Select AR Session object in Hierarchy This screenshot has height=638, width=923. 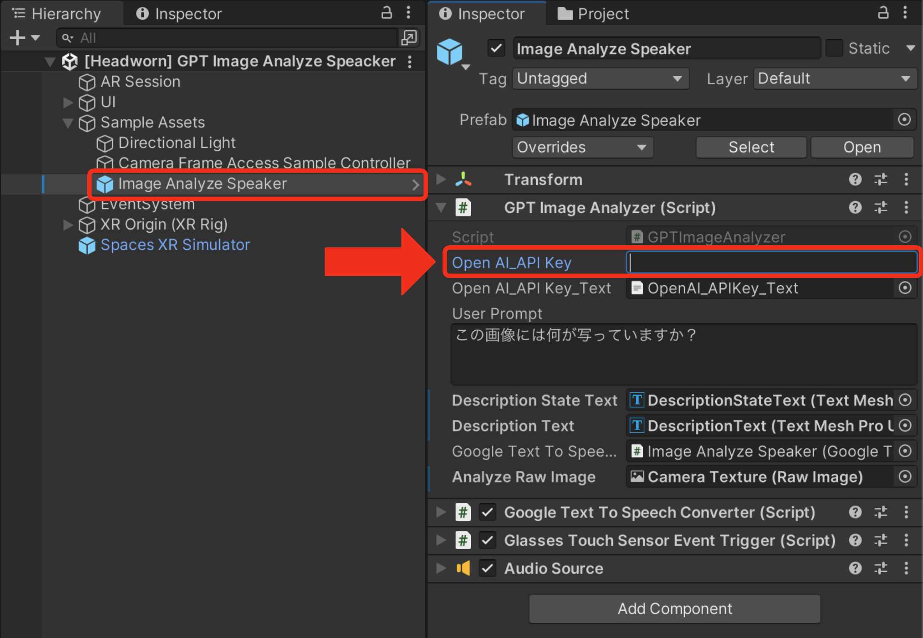(x=140, y=82)
